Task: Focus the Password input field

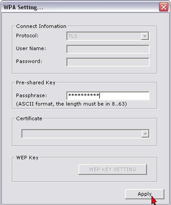Action: (108, 62)
